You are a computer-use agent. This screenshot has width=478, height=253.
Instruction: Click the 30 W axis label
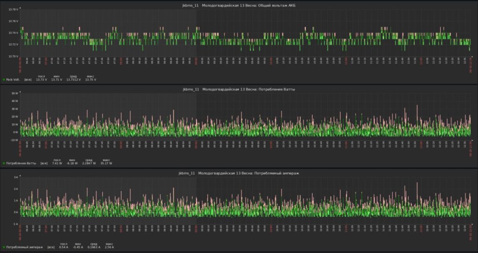[x=15, y=109]
